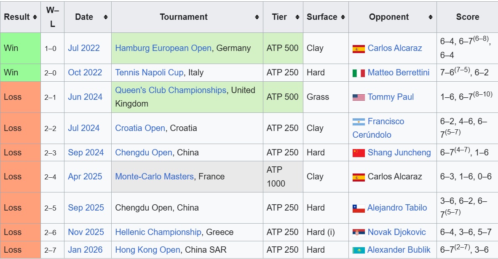The height and width of the screenshot is (259, 498).
Task: Open Tennis Napoli Cup link
Action: 149,73
